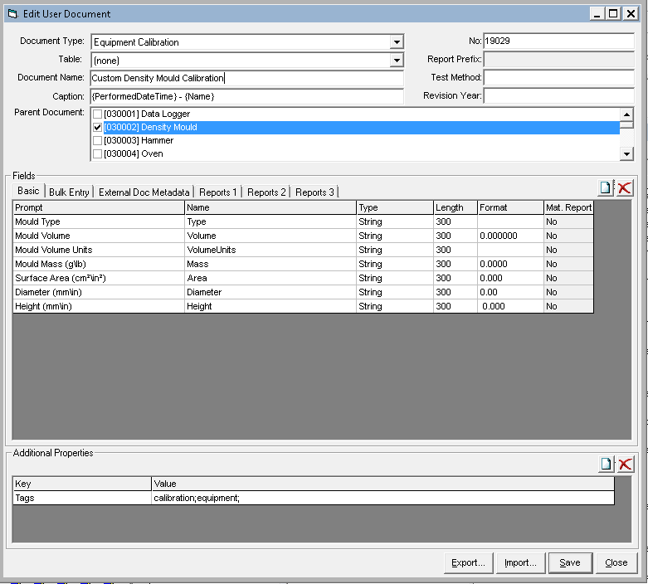This screenshot has height=584, width=648.
Task: Add new property in Additional Properties
Action: coord(606,465)
